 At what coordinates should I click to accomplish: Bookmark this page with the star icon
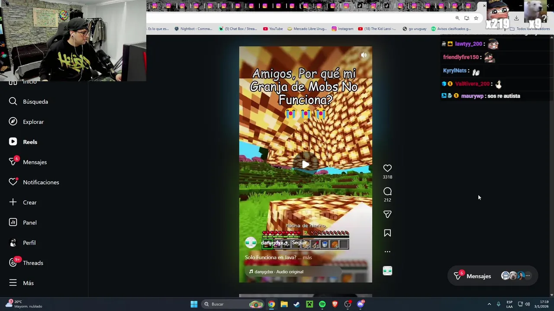(x=476, y=18)
